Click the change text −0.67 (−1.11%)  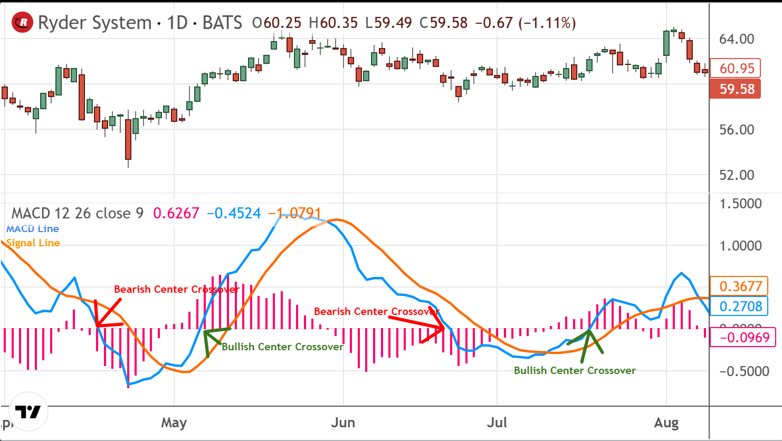pos(526,23)
